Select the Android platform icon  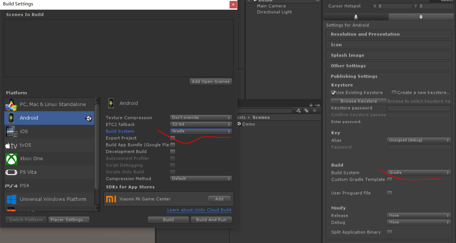[x=11, y=118]
